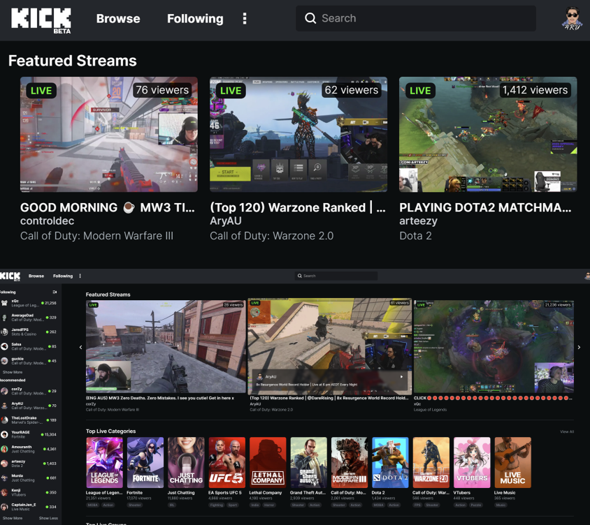Open AverageDad channel in the sidebar
The image size is (590, 525).
29,318
